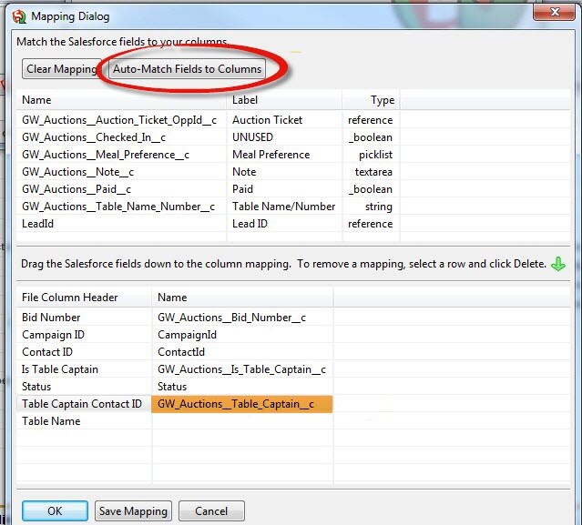Viewport: 582px width, 525px height.
Task: Click the Clear Mapping button
Action: [x=62, y=69]
